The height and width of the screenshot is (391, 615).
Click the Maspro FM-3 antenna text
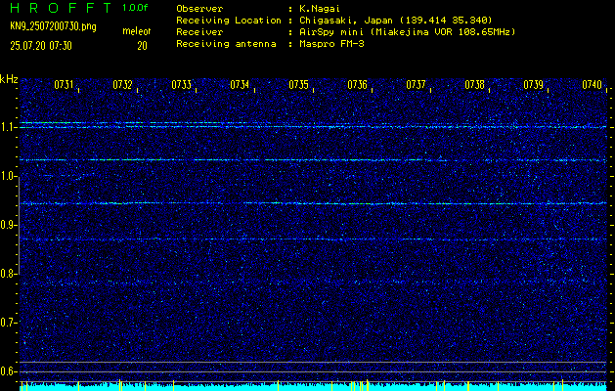click(331, 44)
